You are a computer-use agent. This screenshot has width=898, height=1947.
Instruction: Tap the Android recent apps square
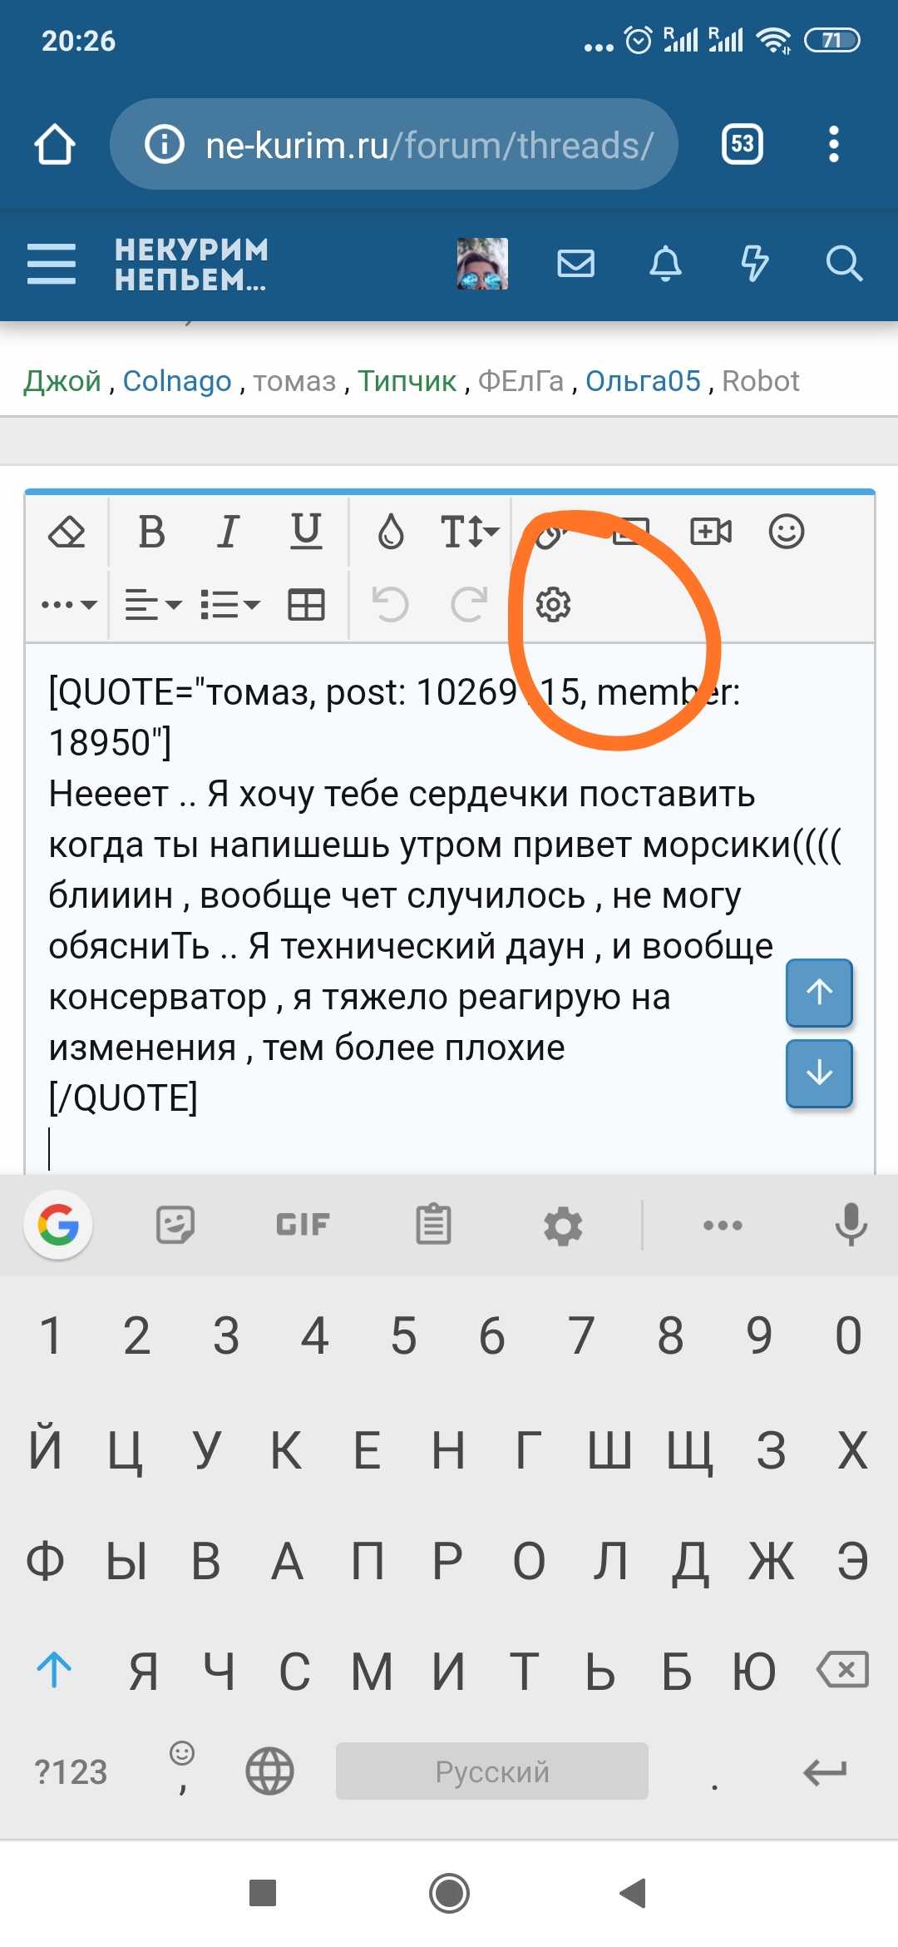263,1893
